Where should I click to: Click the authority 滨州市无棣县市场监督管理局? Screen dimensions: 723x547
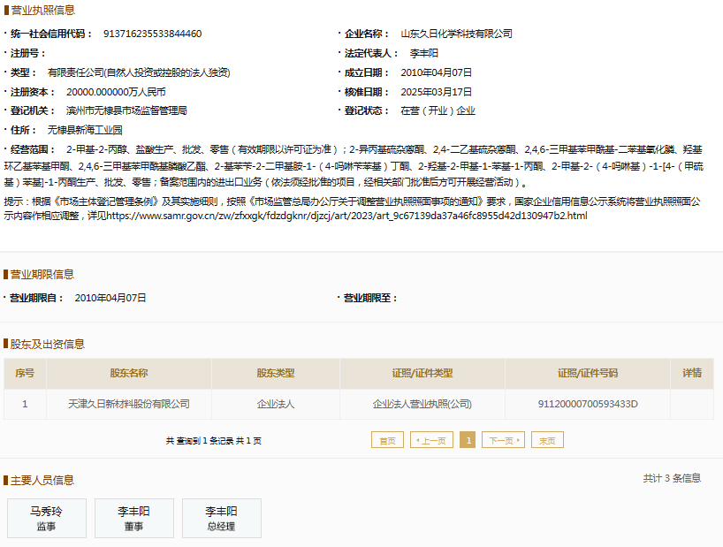pos(126,110)
